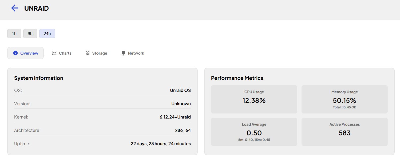The width and height of the screenshot is (400, 167).
Task: Open the Storage tab
Action: point(96,53)
